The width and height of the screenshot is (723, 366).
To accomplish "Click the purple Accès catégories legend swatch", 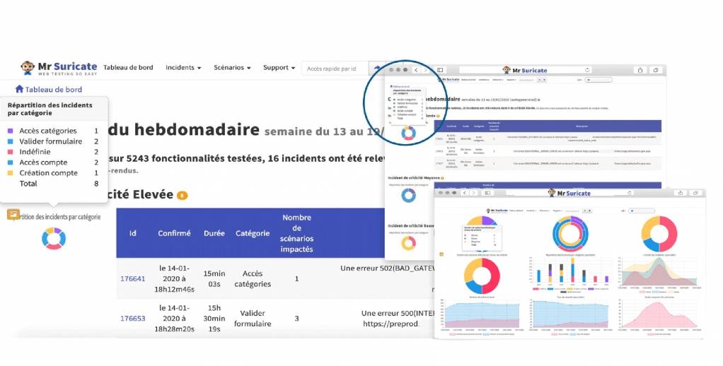I will tap(10, 131).
